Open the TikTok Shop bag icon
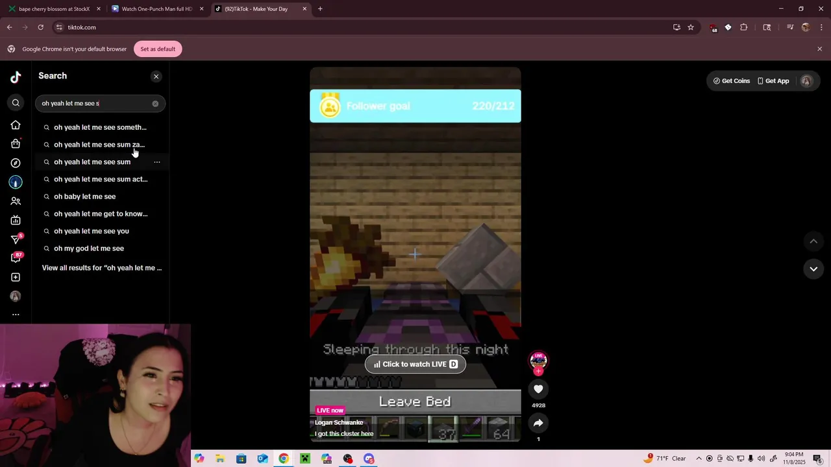The height and width of the screenshot is (467, 831). [x=16, y=143]
